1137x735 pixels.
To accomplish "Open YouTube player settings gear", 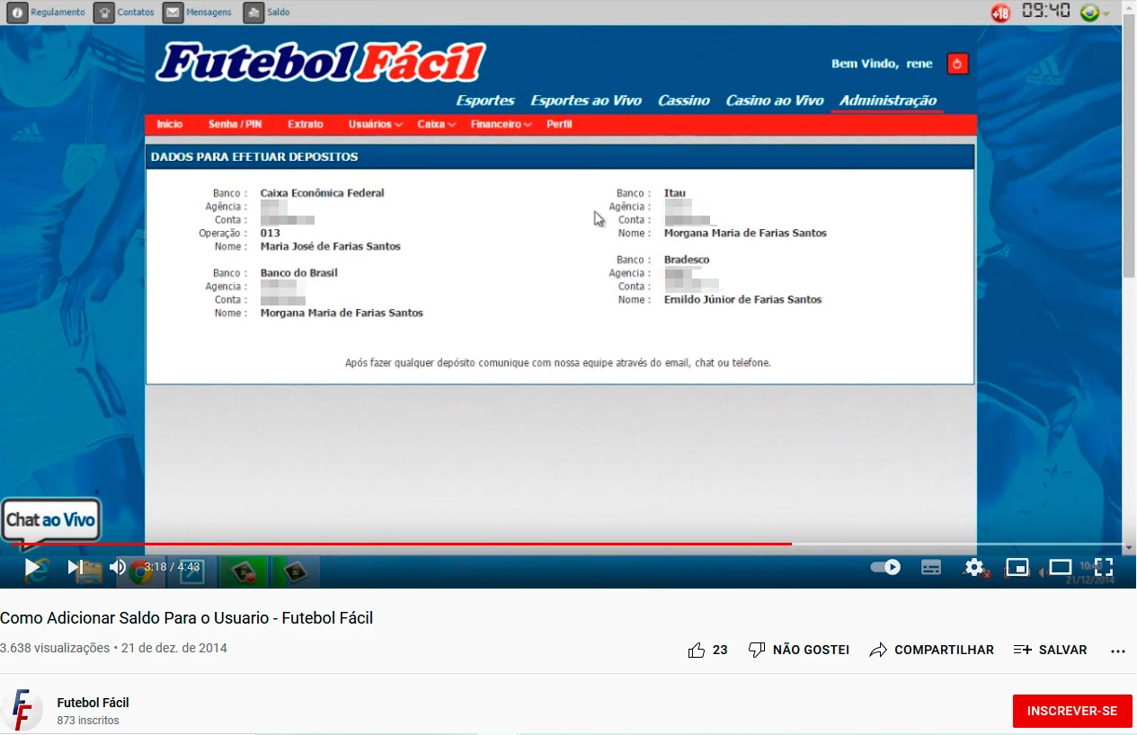I will pos(974,567).
